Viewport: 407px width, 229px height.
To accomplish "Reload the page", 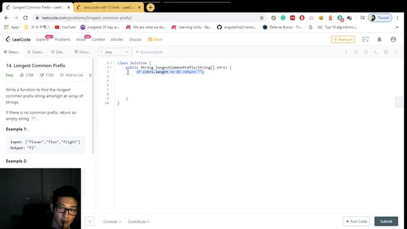I will click(25, 18).
